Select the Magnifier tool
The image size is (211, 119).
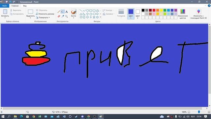click(x=67, y=16)
